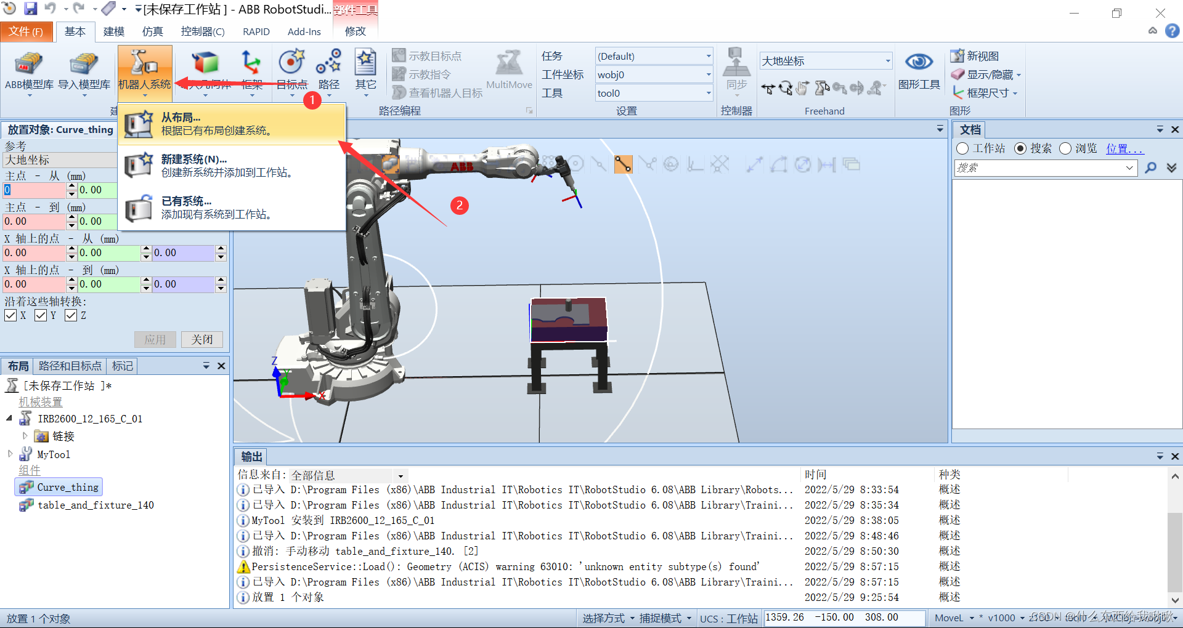Screen dimensions: 1183x628
Task: Select the Freehand move tool
Action: (768, 89)
